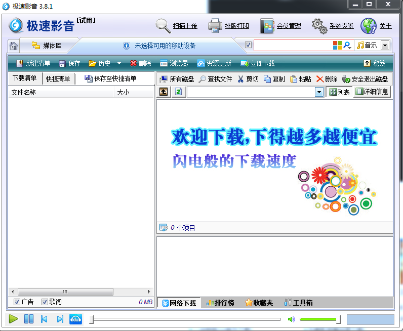Image resolution: width=403 pixels, height=331 pixels.
Task: Skip to previous track
Action: pos(44,319)
